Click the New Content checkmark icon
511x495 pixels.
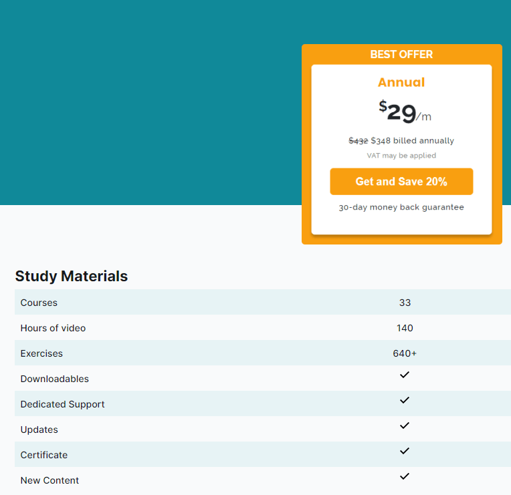pos(404,476)
